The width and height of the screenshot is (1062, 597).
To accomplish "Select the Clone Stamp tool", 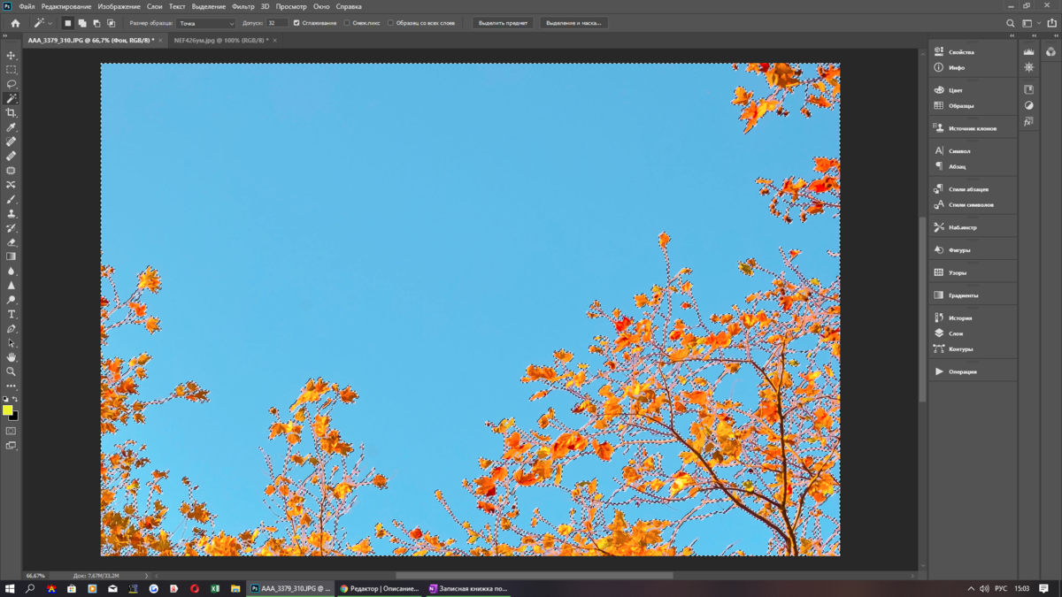I will point(12,213).
